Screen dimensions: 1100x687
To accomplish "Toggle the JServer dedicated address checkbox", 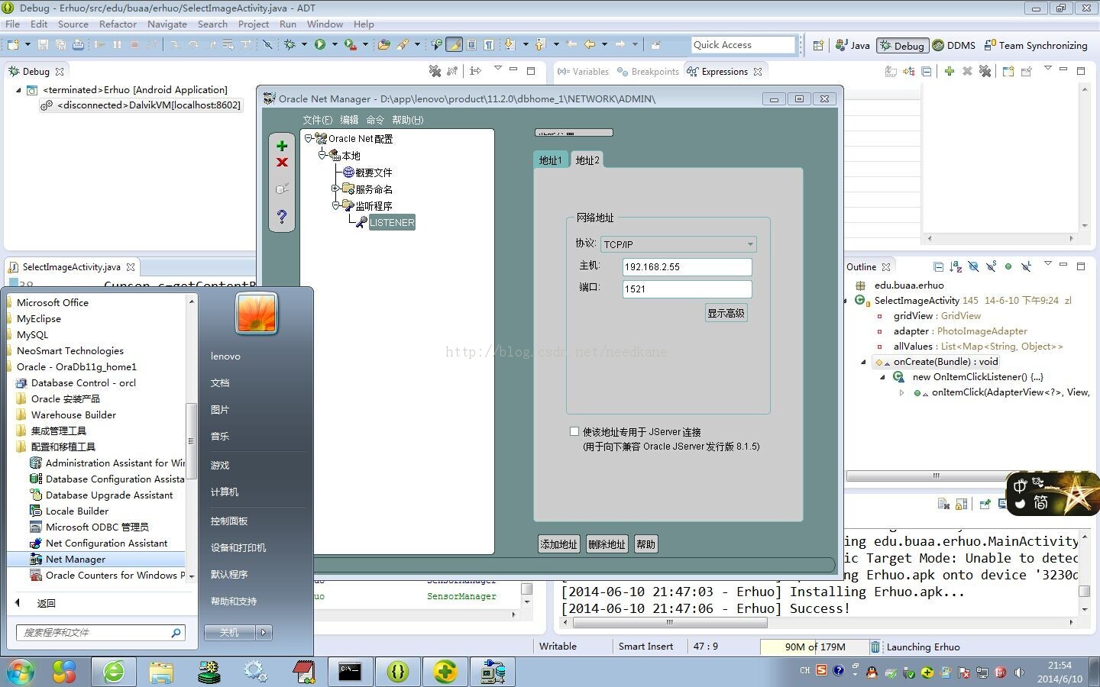I will 574,431.
